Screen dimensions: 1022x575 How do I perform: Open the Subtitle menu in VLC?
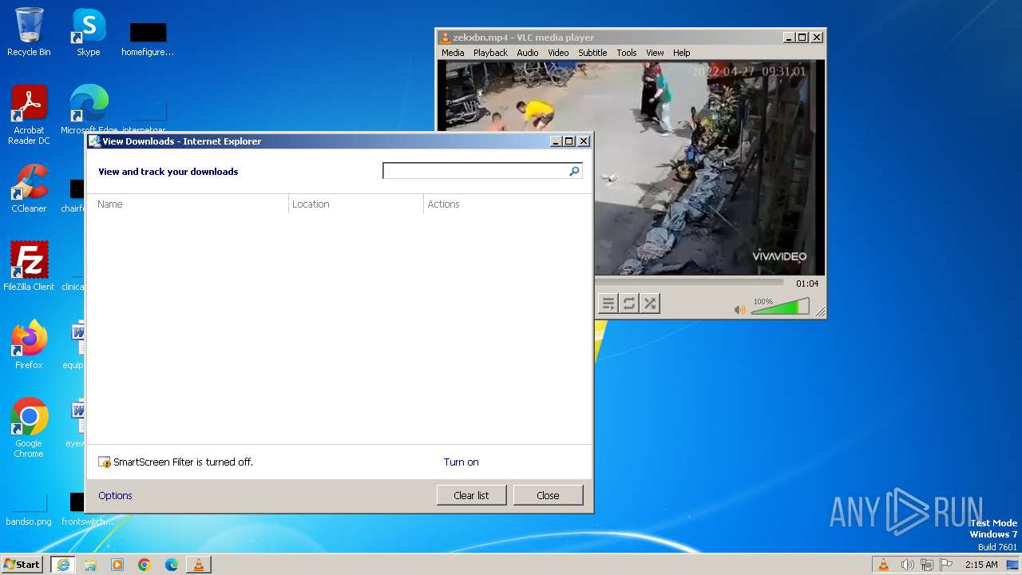point(592,53)
